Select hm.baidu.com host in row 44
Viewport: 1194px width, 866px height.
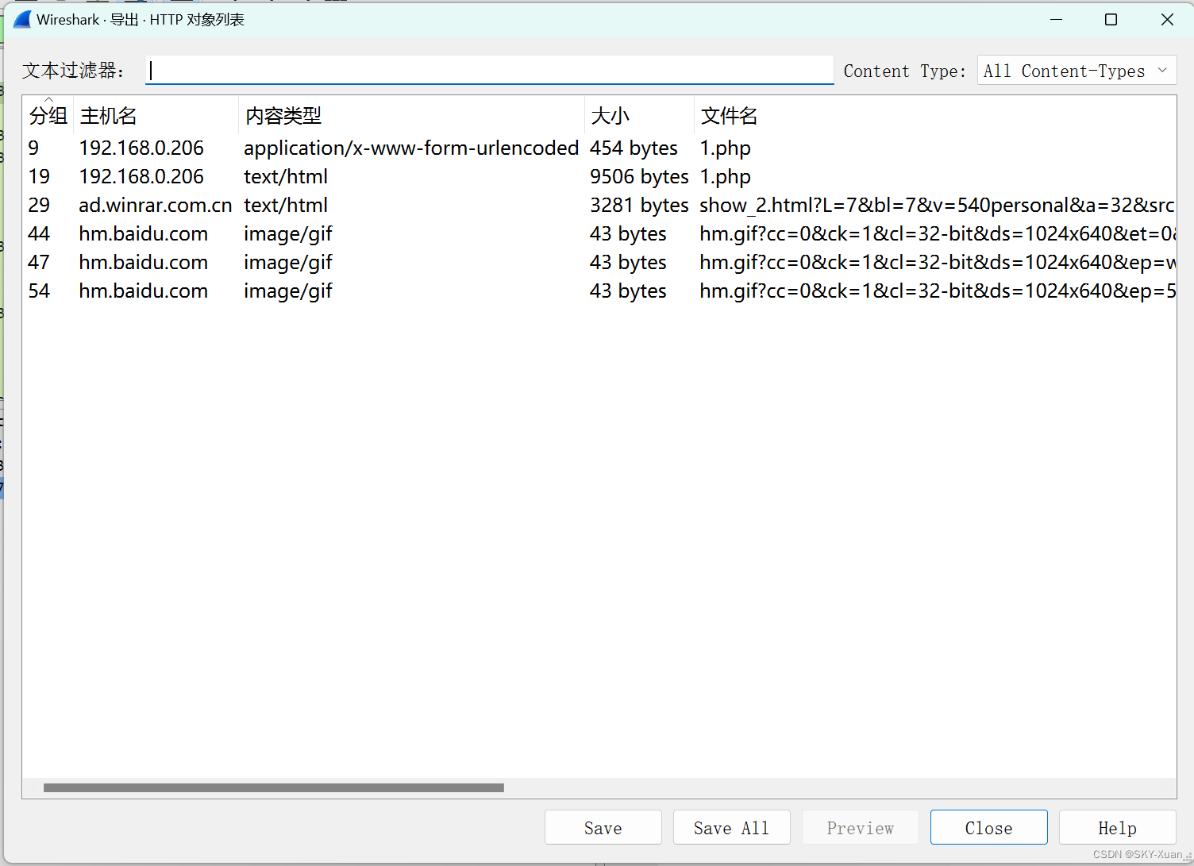click(x=143, y=233)
